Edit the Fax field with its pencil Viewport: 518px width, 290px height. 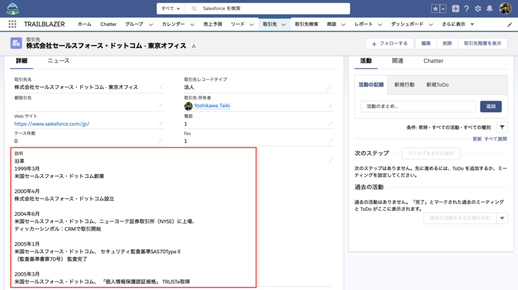tap(330, 141)
